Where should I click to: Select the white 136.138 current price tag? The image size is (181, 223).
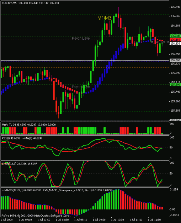point(175,44)
